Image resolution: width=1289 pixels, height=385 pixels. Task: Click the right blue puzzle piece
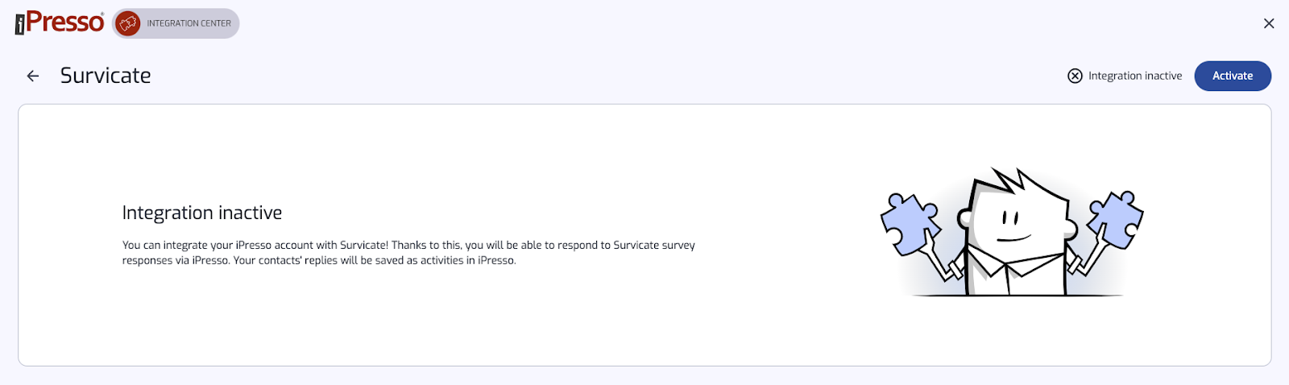click(x=1116, y=217)
